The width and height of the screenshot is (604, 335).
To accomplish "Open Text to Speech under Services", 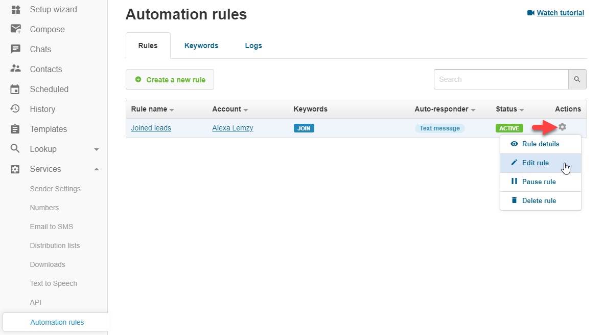I will point(54,283).
